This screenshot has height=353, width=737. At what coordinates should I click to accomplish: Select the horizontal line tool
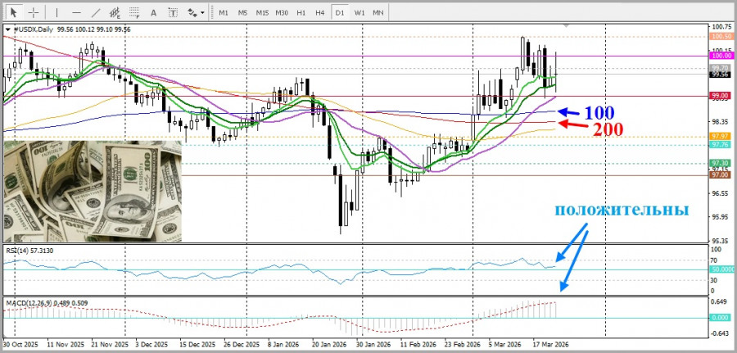75,12
